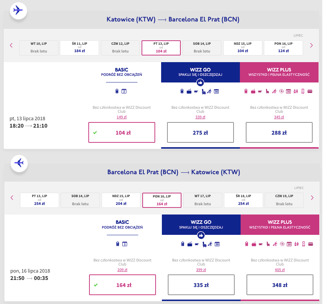Click the 30-day calendar icon under return WIZZ GO
This screenshot has width=323, height=304.
pos(217,244)
